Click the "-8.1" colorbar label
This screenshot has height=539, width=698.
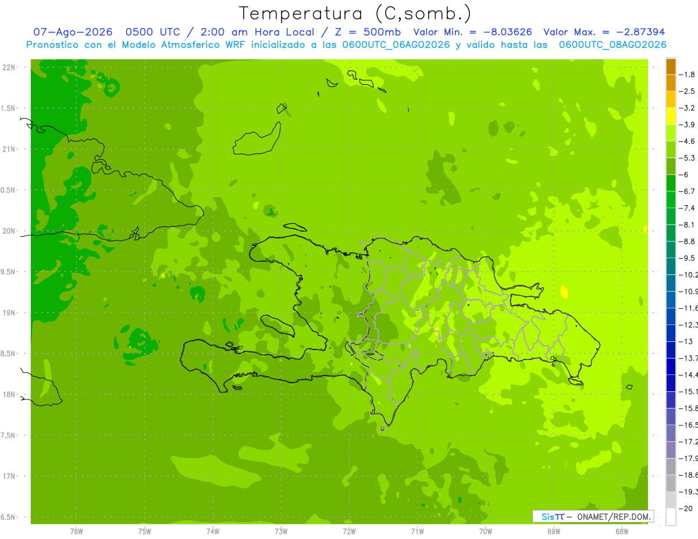pos(687,224)
